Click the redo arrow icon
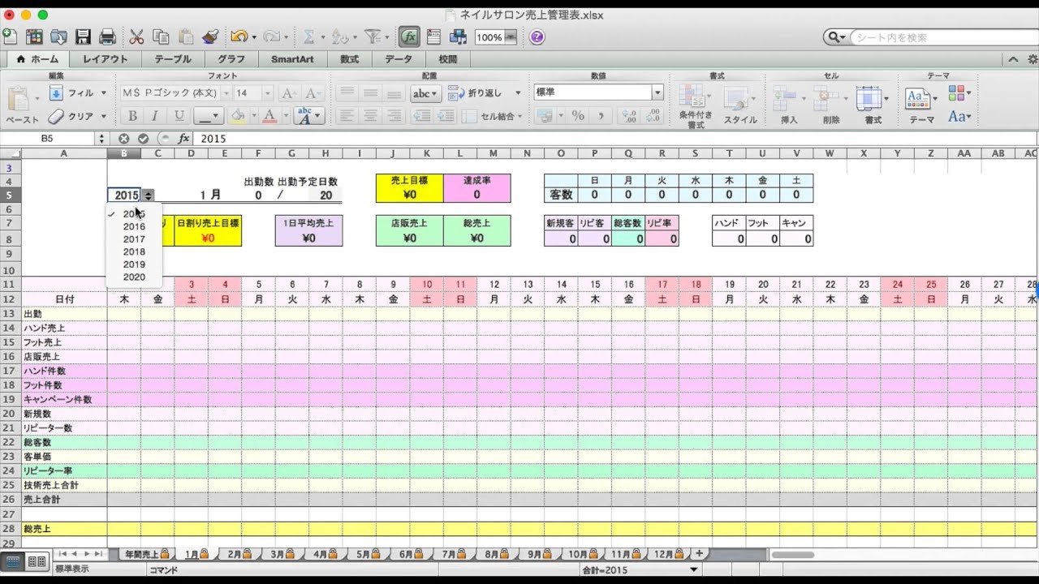Viewport: 1039px width, 584px height. pyautogui.click(x=271, y=36)
